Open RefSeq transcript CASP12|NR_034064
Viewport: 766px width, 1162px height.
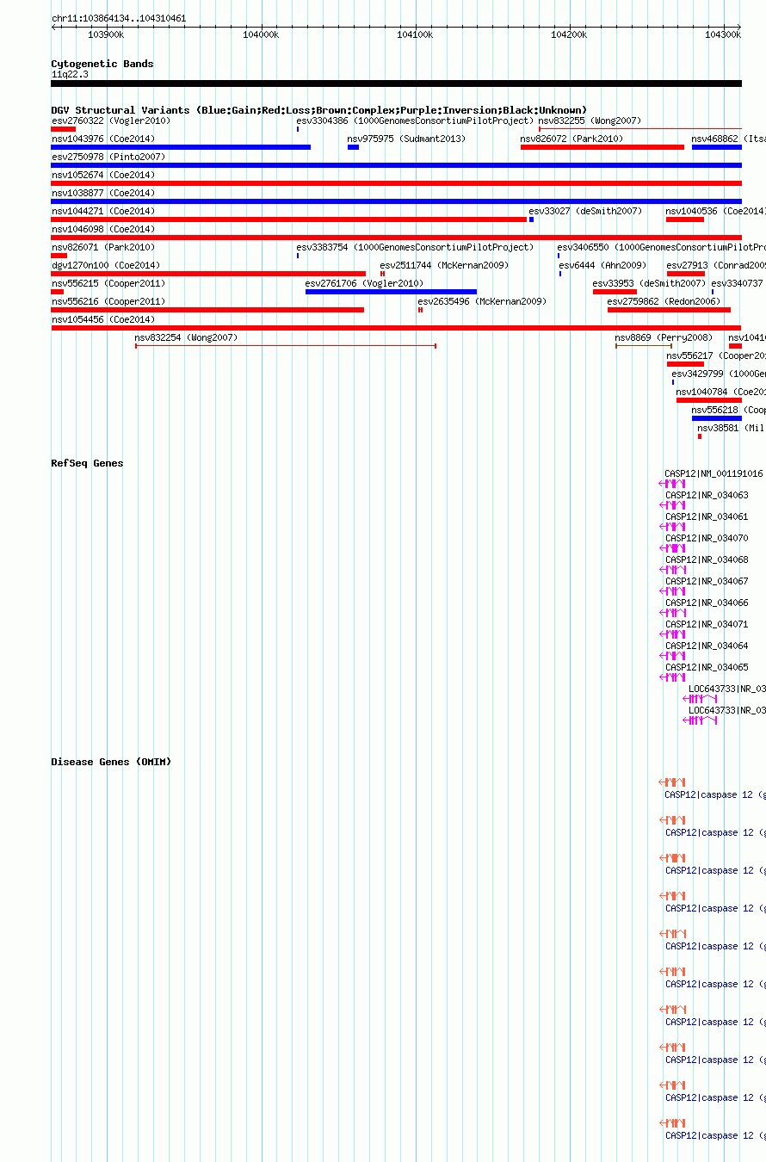click(707, 646)
